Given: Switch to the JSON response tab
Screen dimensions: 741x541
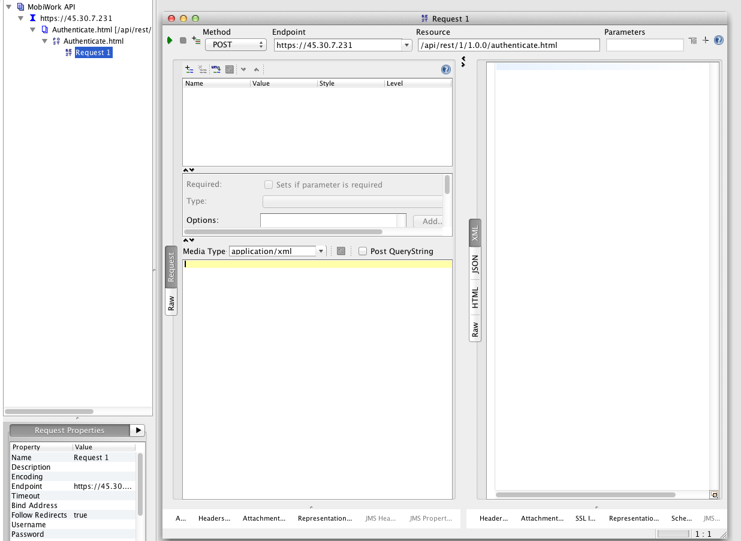Looking at the screenshot, I should click(x=475, y=265).
